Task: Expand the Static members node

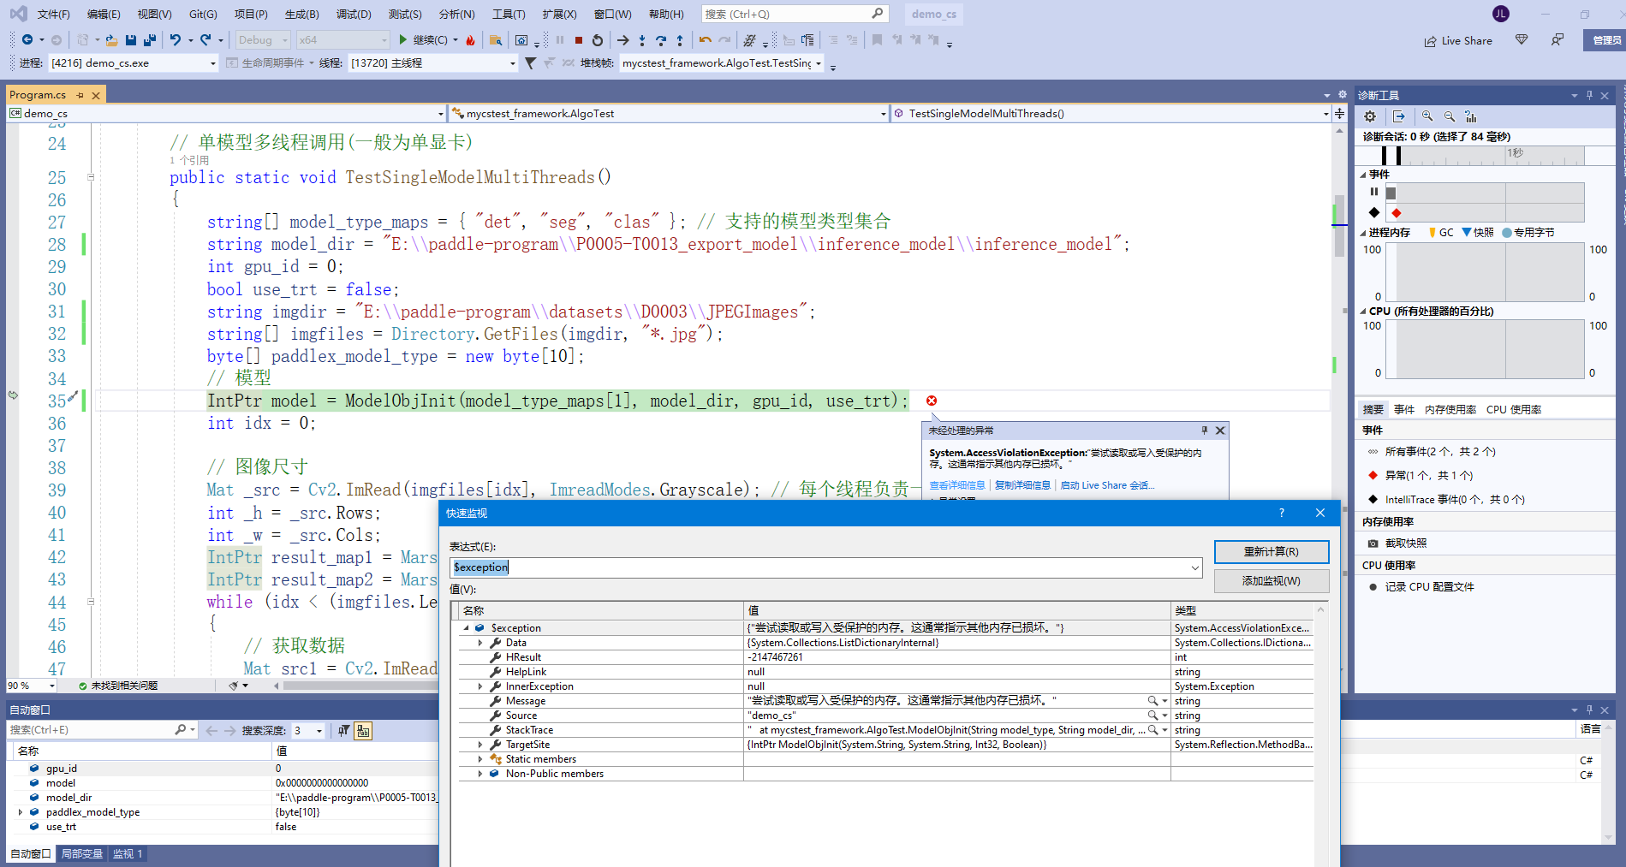Action: point(480,759)
